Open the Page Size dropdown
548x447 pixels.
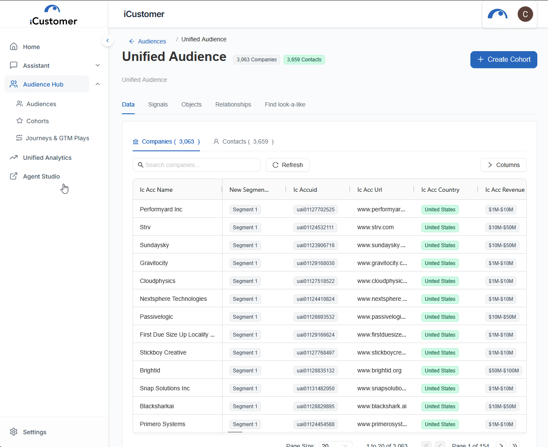tap(335, 445)
